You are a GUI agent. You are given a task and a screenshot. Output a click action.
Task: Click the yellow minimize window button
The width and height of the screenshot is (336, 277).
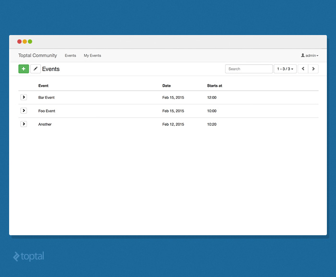tap(25, 42)
